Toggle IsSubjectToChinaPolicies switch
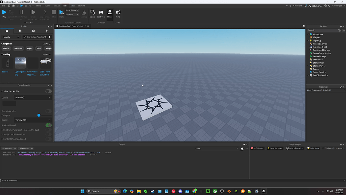346x195 pixels. point(49,134)
